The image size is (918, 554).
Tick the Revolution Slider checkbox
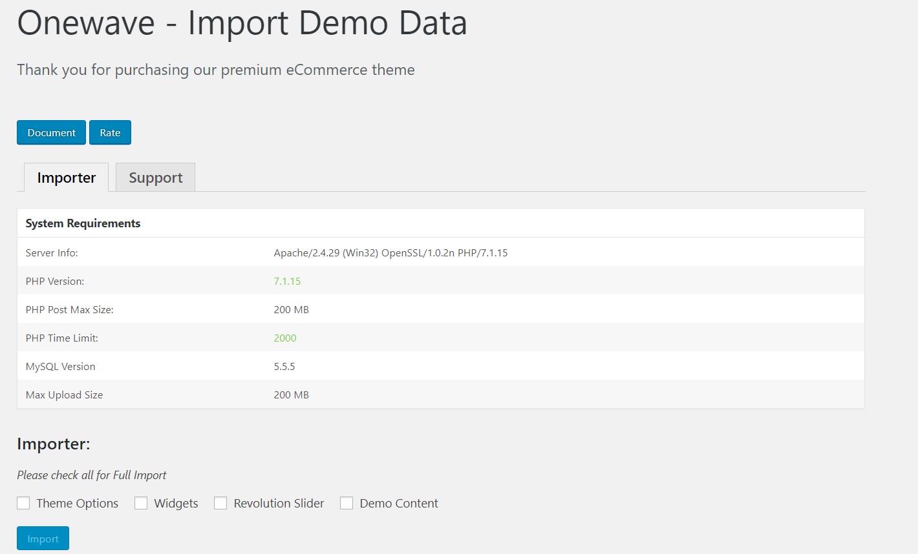click(x=220, y=503)
